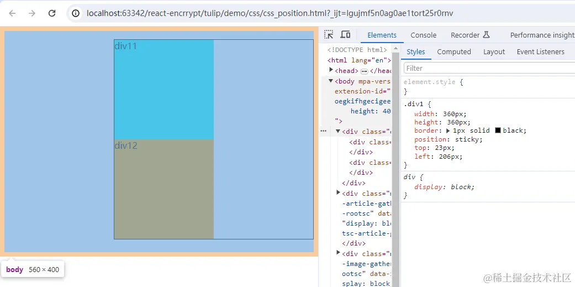
Task: Edit the position sticky value
Action: click(x=467, y=139)
